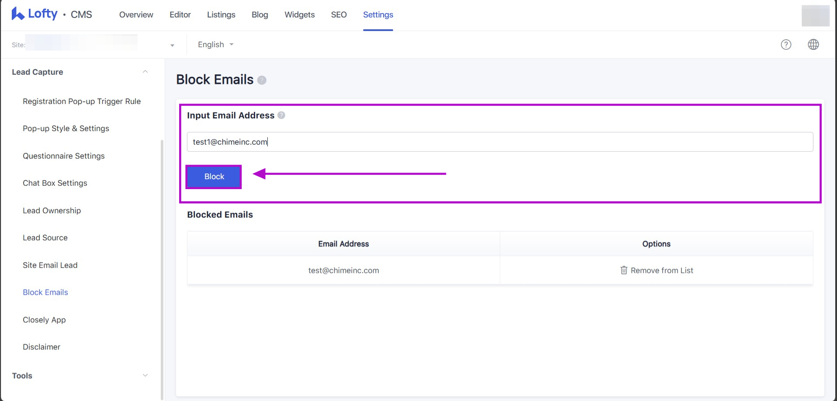Image resolution: width=837 pixels, height=401 pixels.
Task: Open the Widgets tab
Action: pos(299,15)
